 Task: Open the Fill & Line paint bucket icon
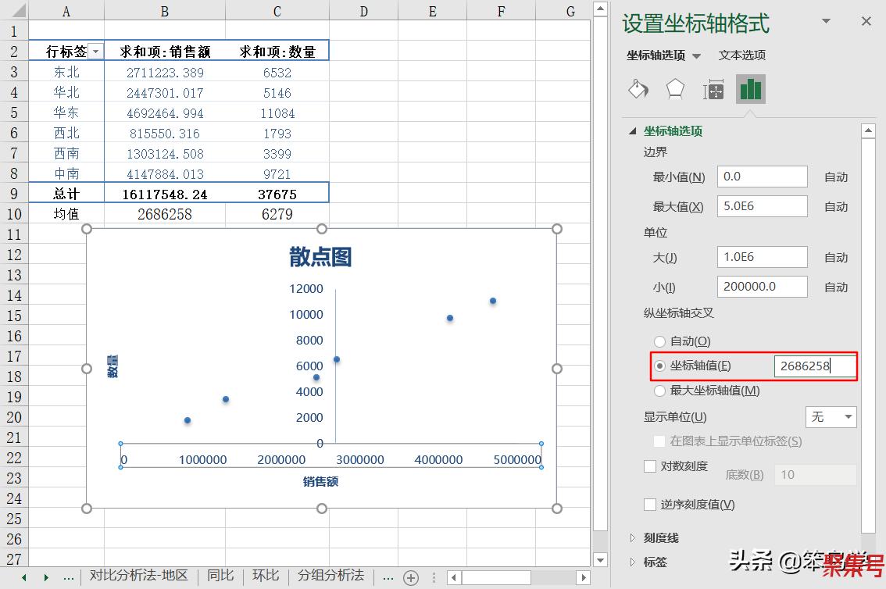coord(638,89)
